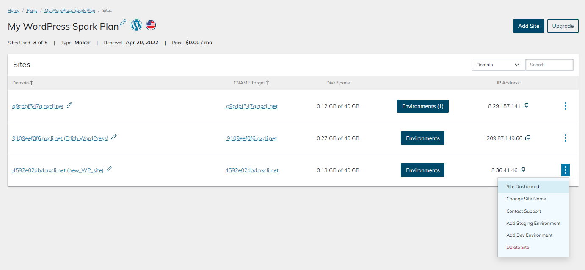Copy IP address 209.87.149.66
This screenshot has height=270, width=585.
(528, 138)
